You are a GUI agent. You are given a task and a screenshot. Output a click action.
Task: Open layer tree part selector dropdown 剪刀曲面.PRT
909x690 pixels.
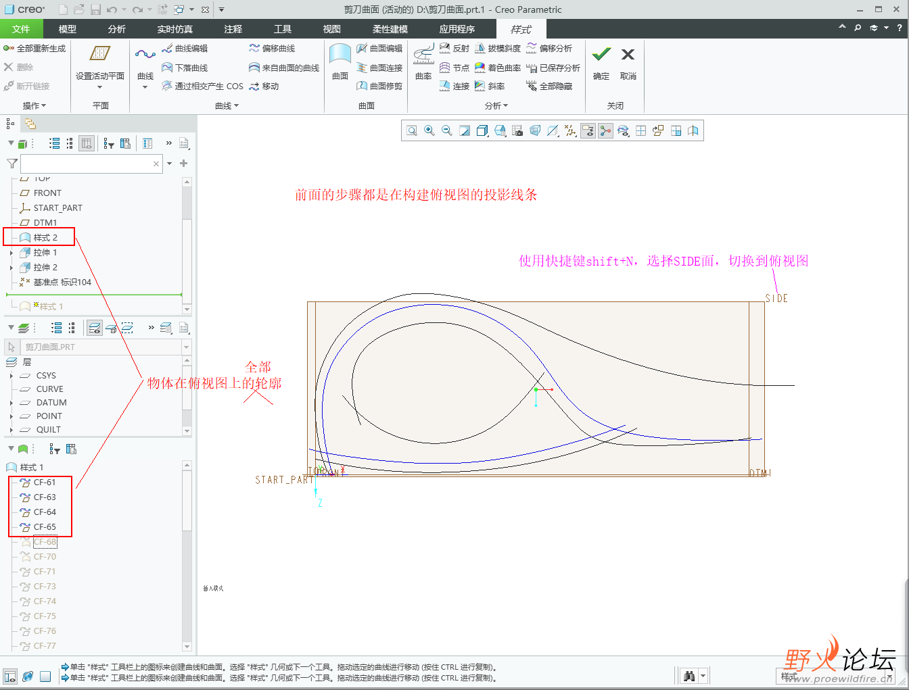click(x=187, y=347)
